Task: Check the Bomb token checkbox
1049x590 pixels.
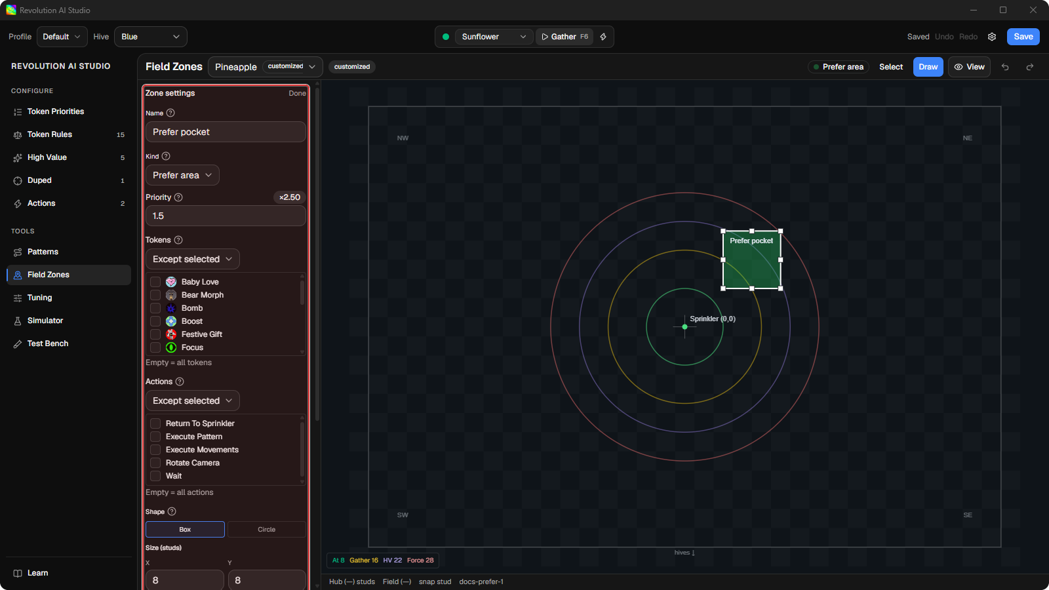Action: (155, 308)
